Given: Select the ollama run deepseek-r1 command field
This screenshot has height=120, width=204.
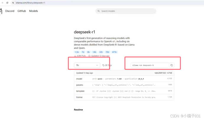Looking at the screenshot, I should tap(150, 65).
